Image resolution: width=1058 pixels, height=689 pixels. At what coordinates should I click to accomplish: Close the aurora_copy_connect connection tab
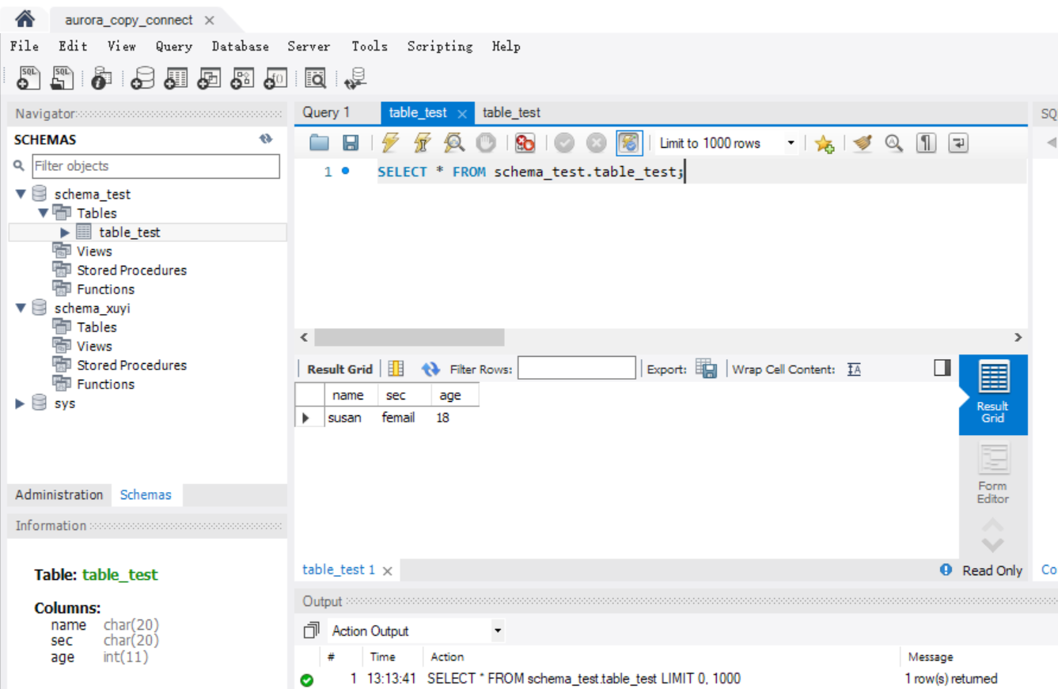(x=209, y=21)
